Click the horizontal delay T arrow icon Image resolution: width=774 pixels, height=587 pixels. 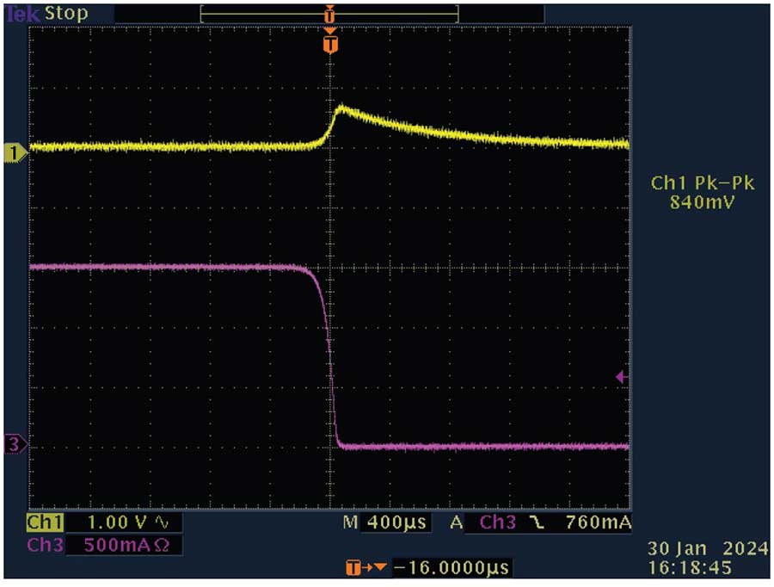click(x=365, y=567)
